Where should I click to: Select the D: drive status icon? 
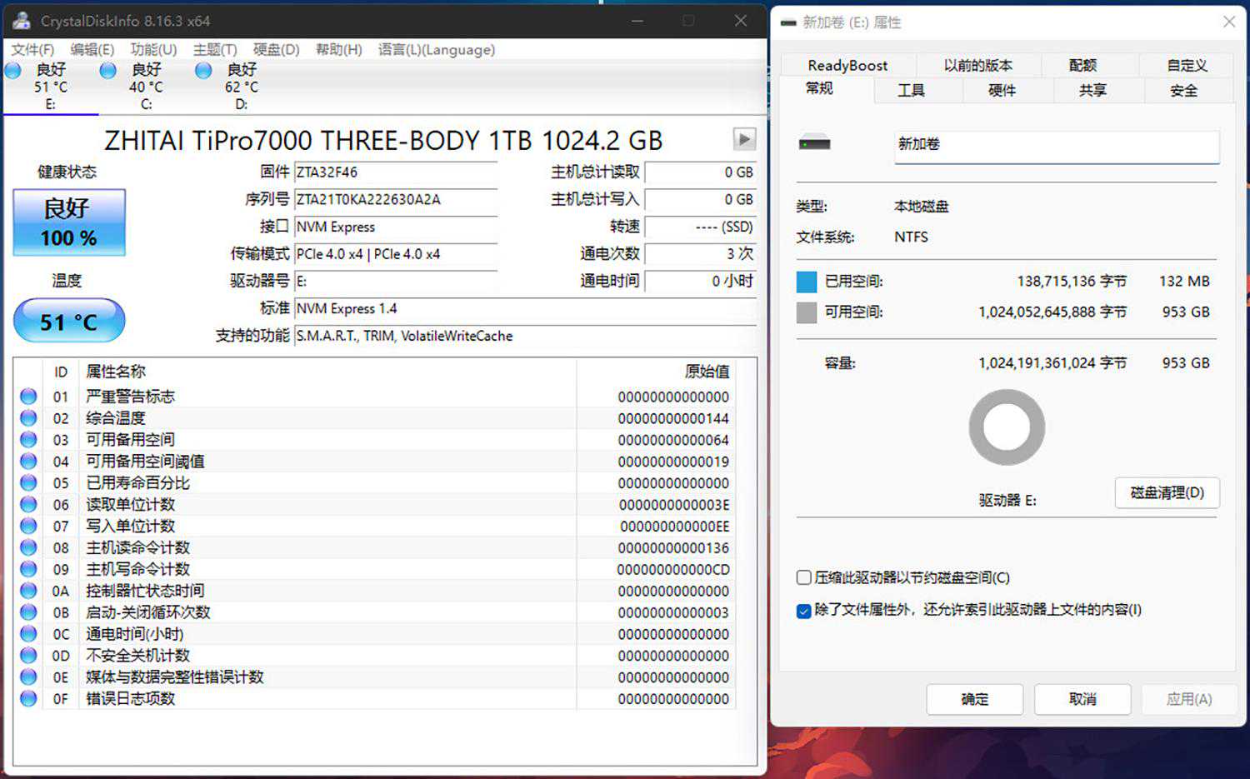(x=203, y=71)
